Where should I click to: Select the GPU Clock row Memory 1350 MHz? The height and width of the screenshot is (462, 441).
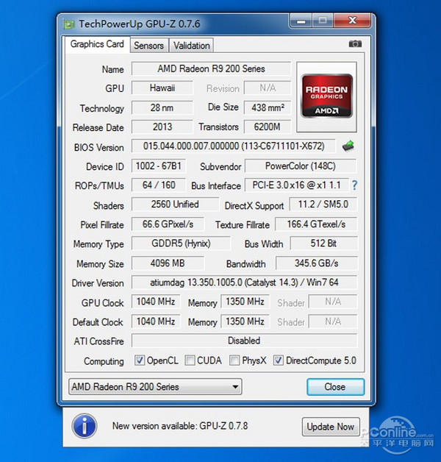[245, 302]
